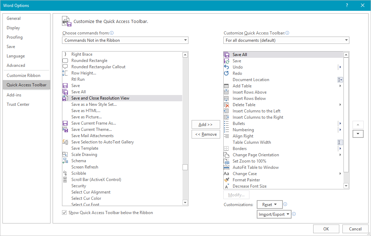371x236 pixels.
Task: Expand the Document Location combo arrow
Action: [340, 80]
